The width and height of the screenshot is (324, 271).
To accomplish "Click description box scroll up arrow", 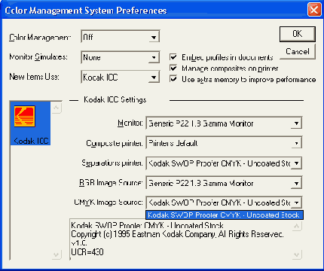I will (297, 227).
